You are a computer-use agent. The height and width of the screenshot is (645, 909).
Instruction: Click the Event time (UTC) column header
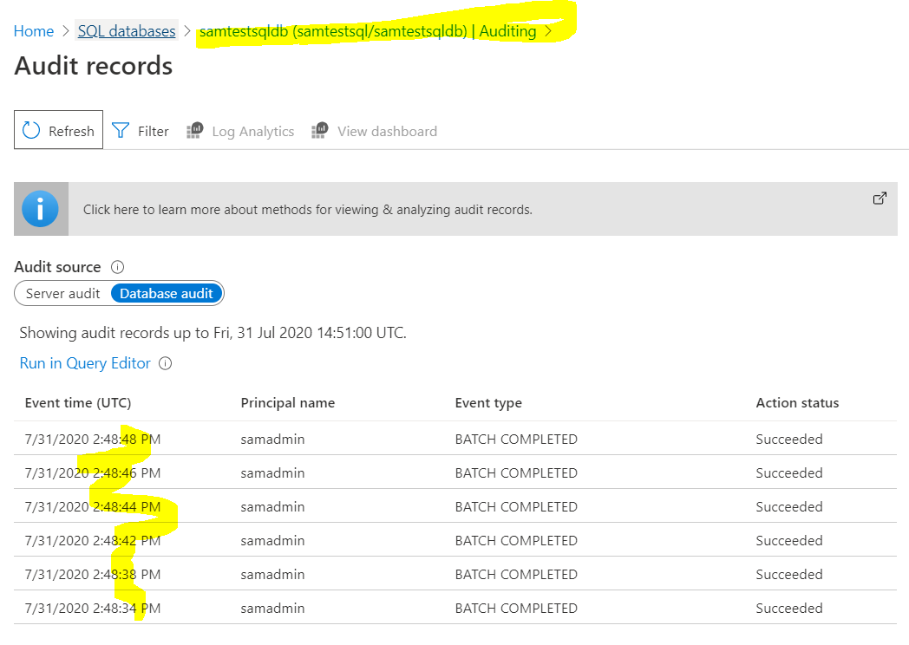77,402
